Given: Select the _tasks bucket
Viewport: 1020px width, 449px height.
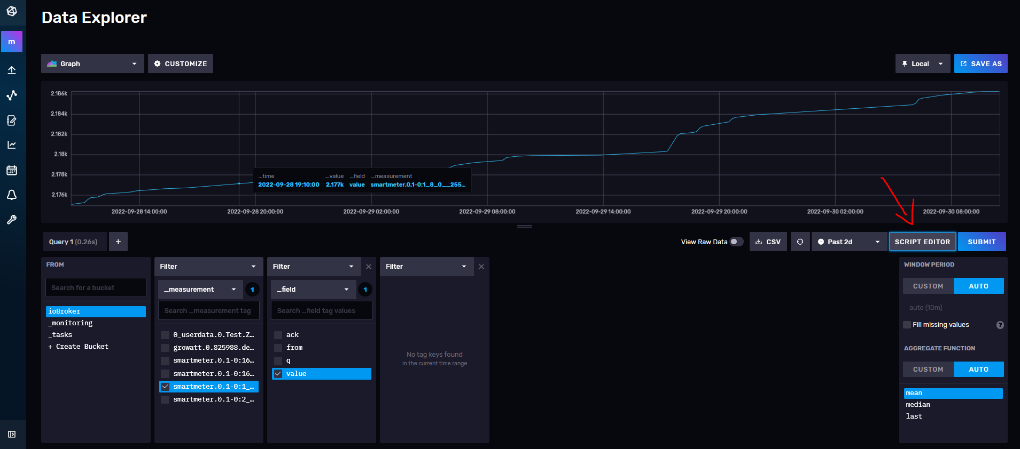Looking at the screenshot, I should coord(96,335).
